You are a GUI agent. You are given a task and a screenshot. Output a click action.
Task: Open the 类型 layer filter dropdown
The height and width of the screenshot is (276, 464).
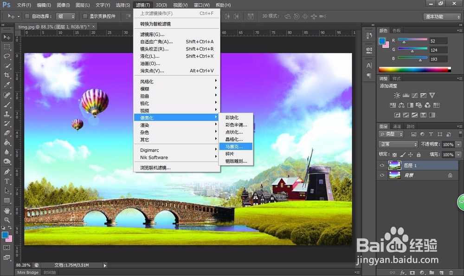click(x=391, y=134)
